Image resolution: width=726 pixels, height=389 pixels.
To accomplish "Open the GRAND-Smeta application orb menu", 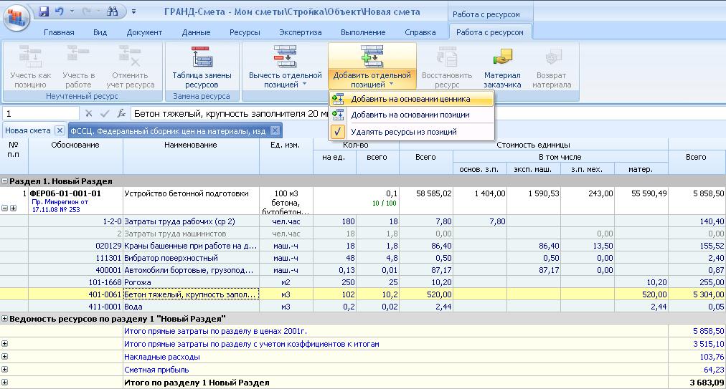I will (17, 18).
